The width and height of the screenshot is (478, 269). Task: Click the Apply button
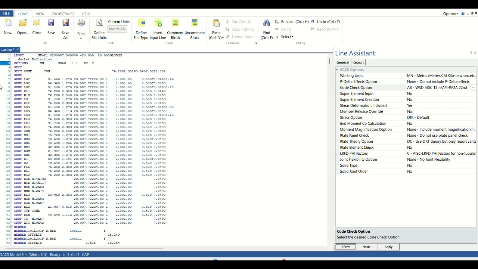tap(388, 247)
